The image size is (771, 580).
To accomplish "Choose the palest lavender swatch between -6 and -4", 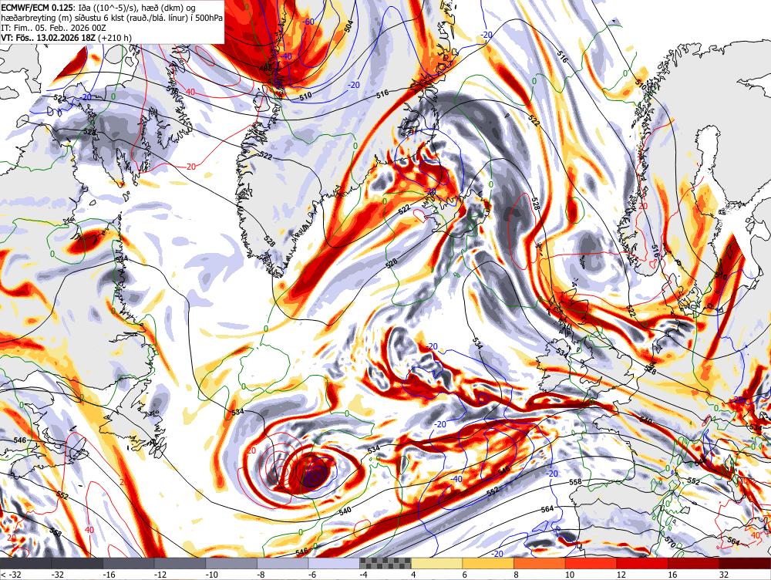I will [334, 563].
